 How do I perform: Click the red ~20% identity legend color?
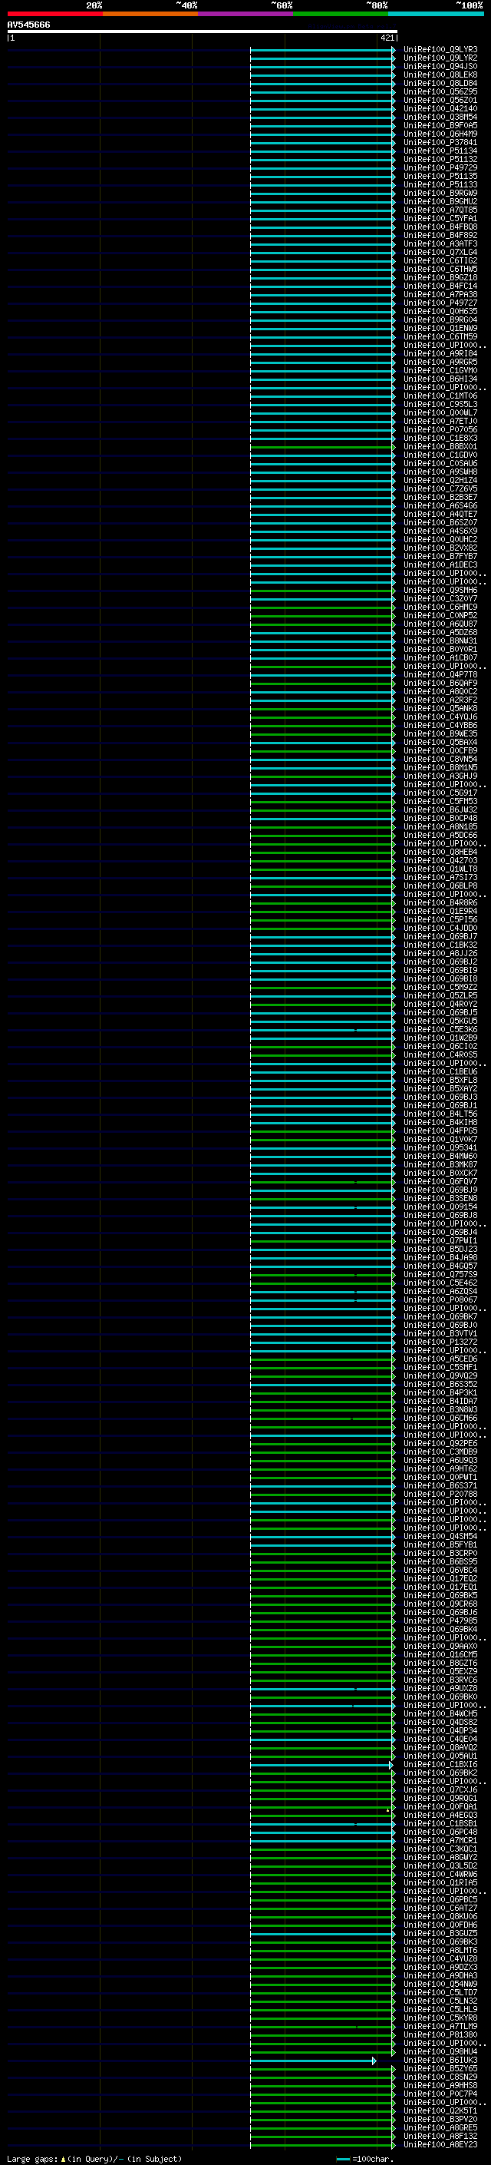[x=54, y=14]
